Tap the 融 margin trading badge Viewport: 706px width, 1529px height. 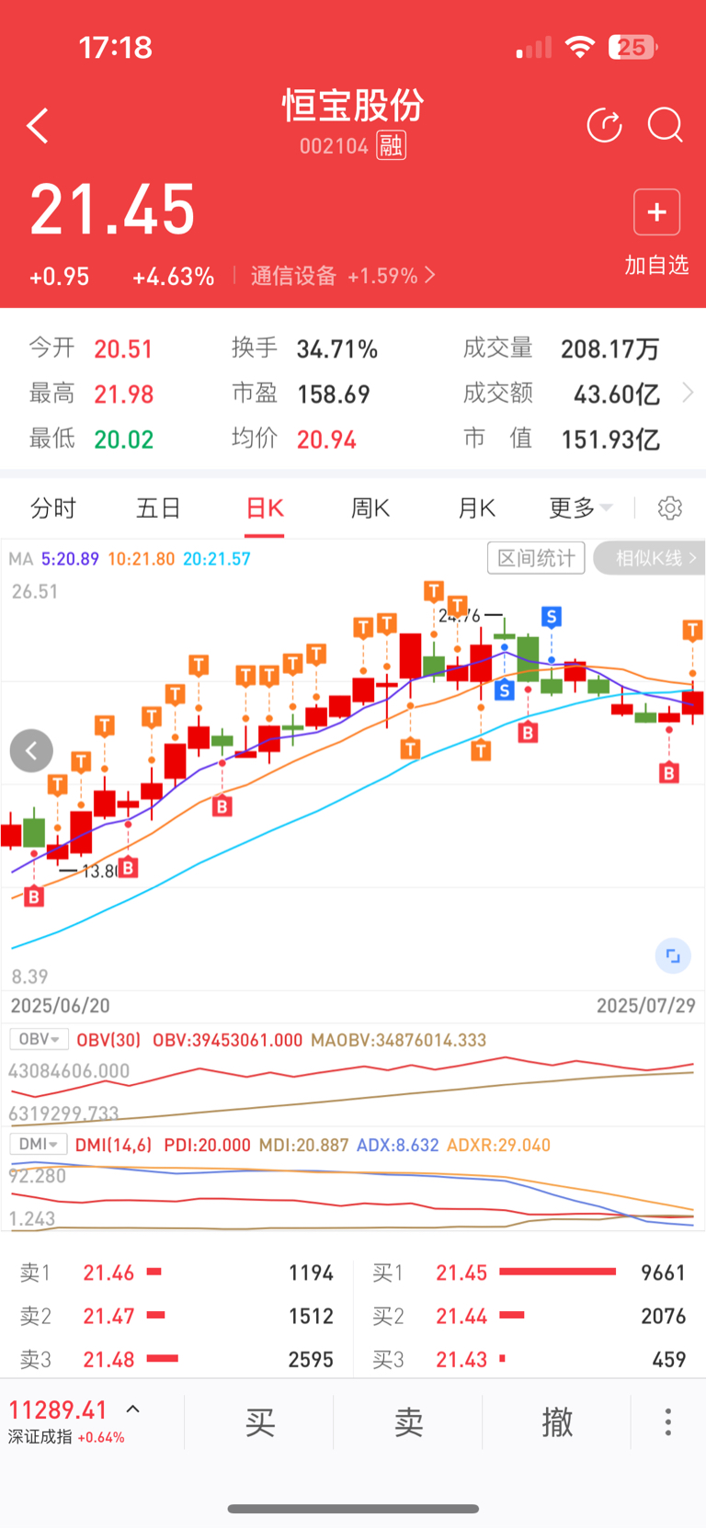point(391,145)
